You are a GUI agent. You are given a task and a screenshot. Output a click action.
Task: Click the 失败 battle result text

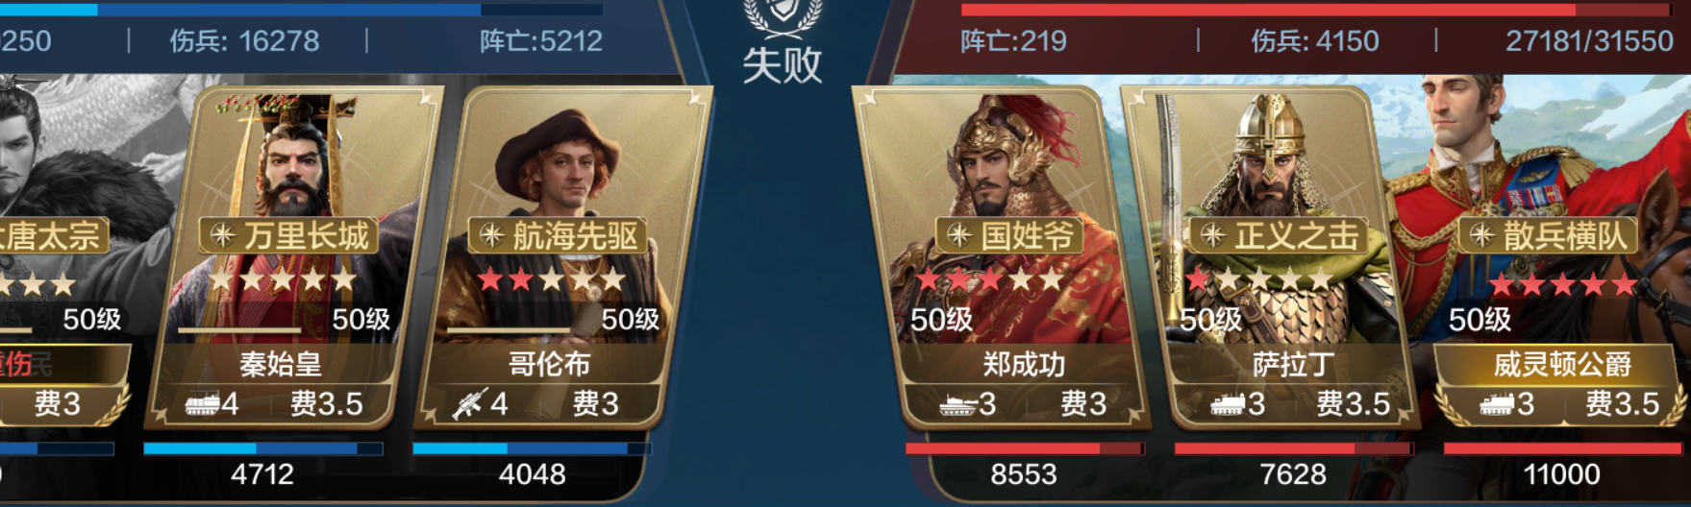pos(783,65)
